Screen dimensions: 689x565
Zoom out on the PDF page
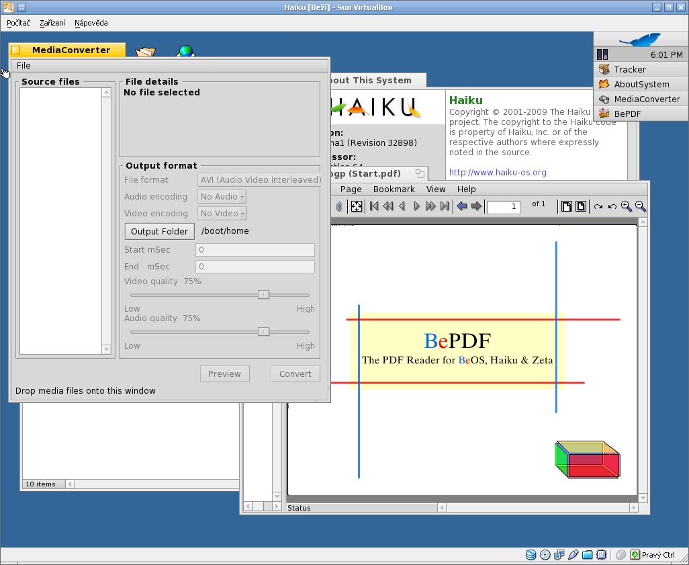640,206
